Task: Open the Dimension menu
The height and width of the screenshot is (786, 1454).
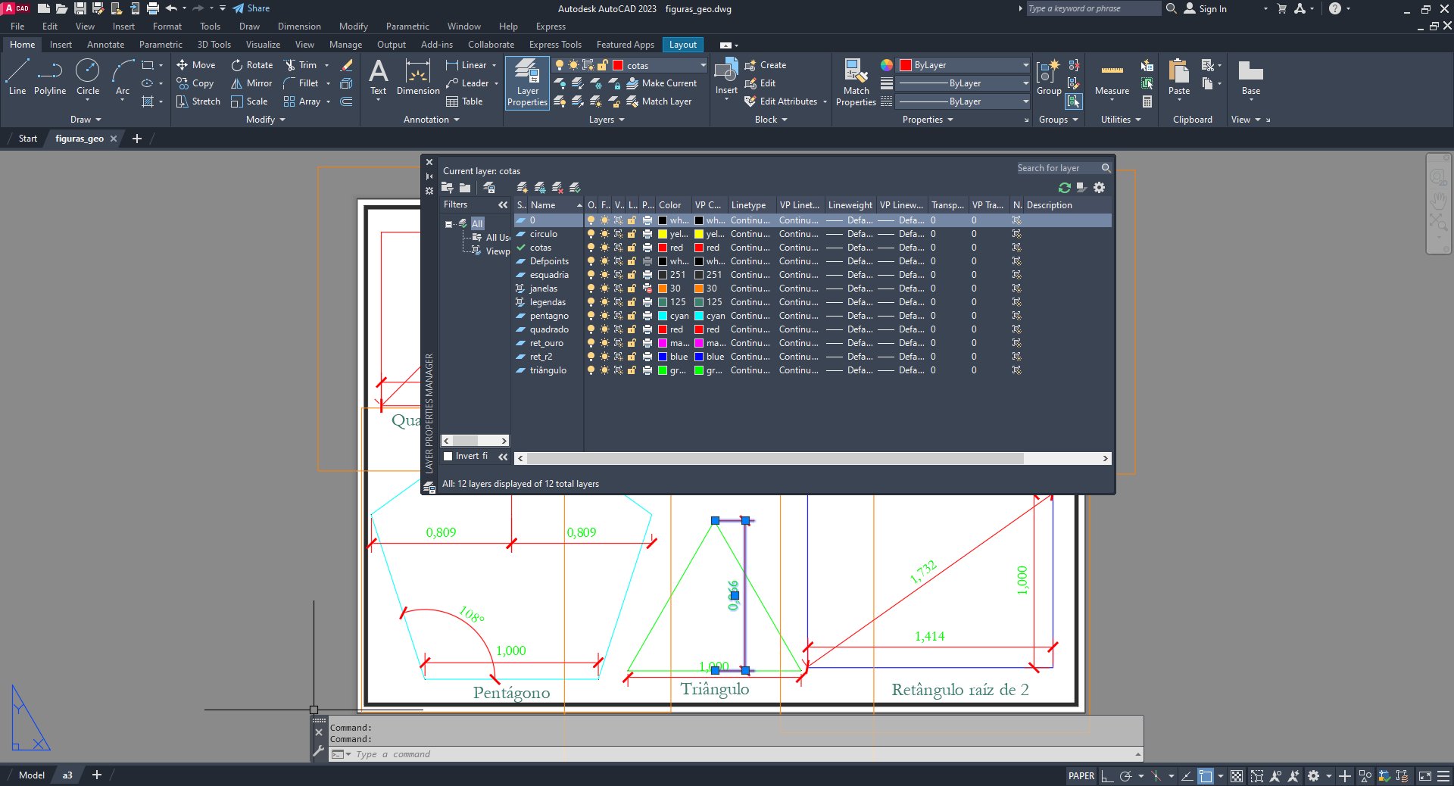Action: tap(299, 27)
